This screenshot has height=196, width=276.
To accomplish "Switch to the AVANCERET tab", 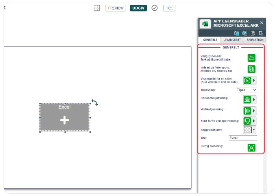I will tap(232, 40).
